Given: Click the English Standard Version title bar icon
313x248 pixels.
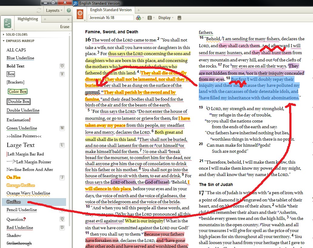Looking at the screenshot, I should (x=75, y=3).
